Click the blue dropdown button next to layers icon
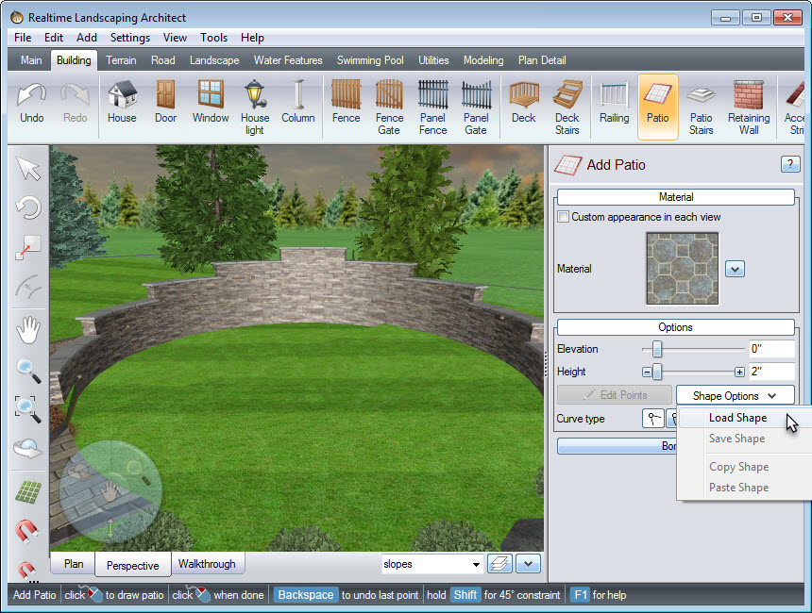This screenshot has height=613, width=812. 528,564
